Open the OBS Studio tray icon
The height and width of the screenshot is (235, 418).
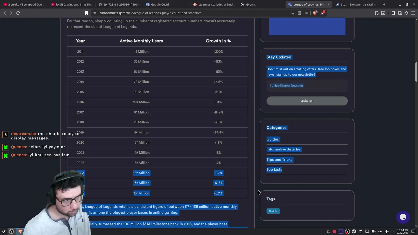[x=347, y=232]
